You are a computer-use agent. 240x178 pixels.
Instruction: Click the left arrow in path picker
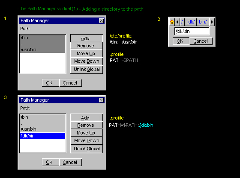[177, 22]
